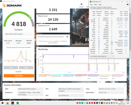Click the 3DMark taskbar icon

[x=13, y=103]
